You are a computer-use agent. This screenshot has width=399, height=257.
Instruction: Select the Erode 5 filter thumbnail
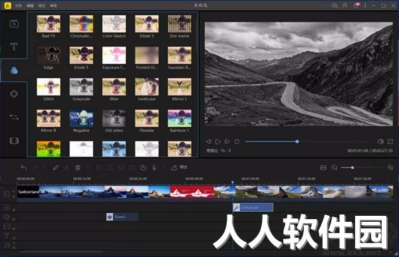pos(81,55)
